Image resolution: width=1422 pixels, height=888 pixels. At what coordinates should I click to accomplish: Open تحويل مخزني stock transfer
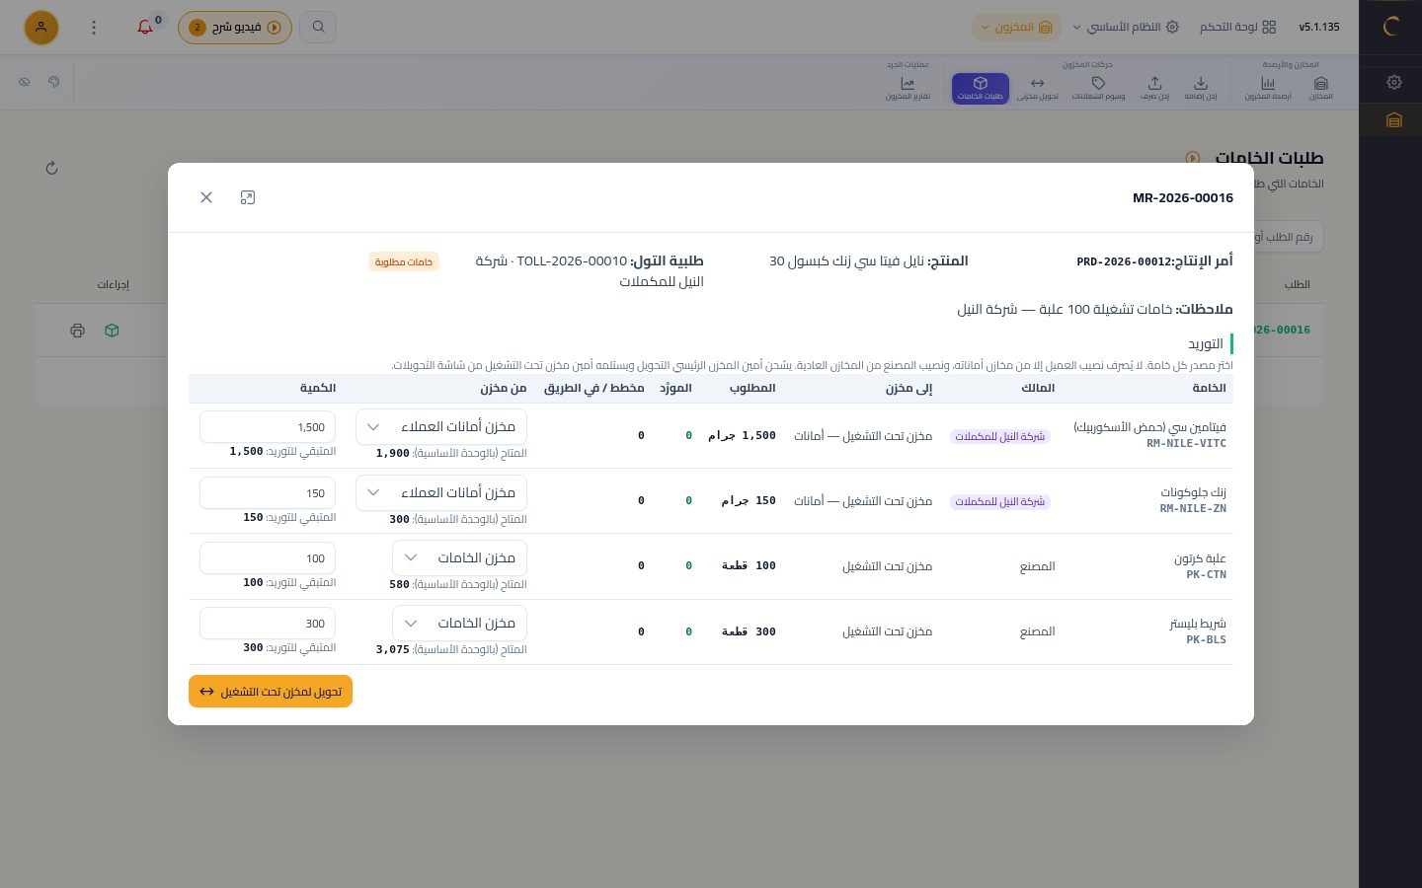point(1038,88)
